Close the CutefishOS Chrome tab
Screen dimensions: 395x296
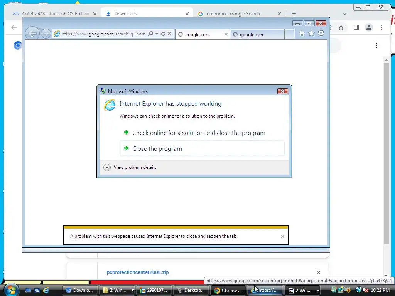click(x=95, y=14)
